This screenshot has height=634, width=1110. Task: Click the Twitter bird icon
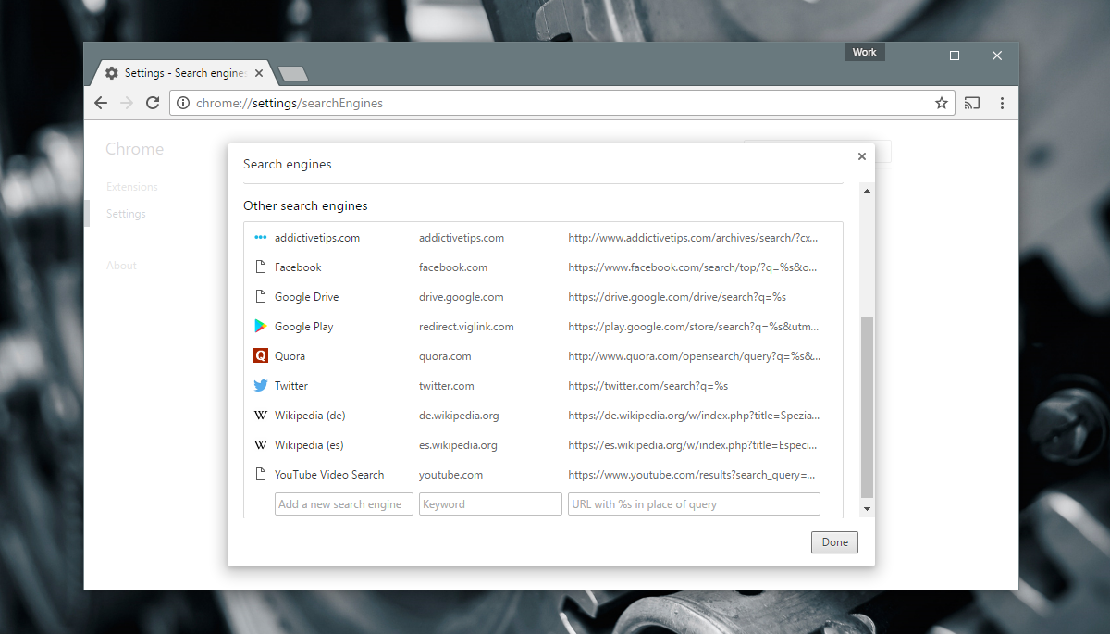pos(261,386)
